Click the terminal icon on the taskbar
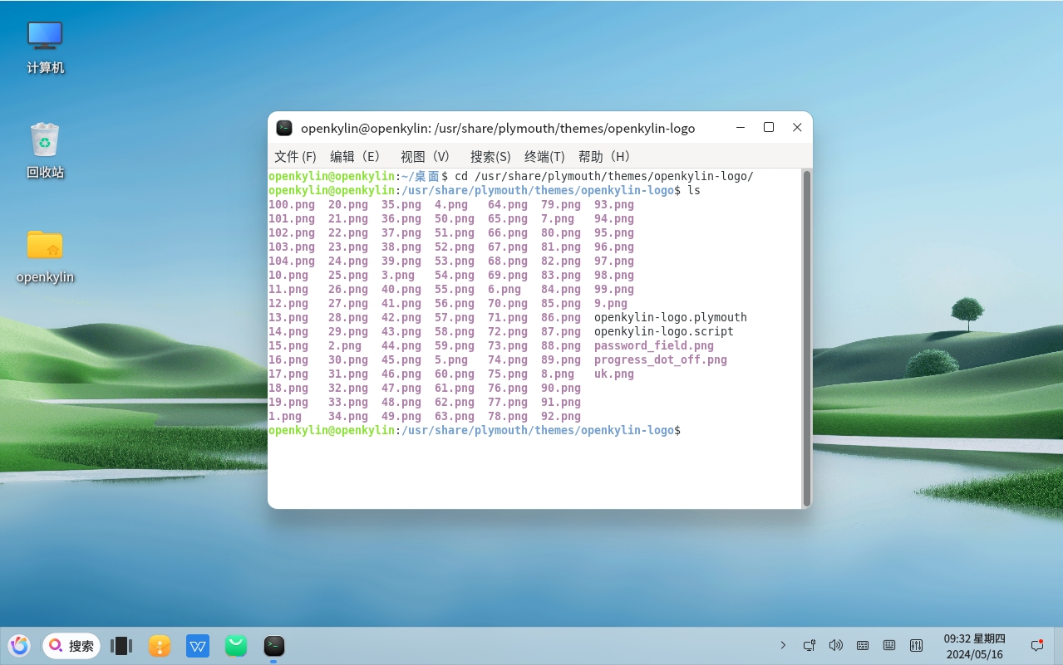Viewport: 1063px width, 665px height. 274,645
